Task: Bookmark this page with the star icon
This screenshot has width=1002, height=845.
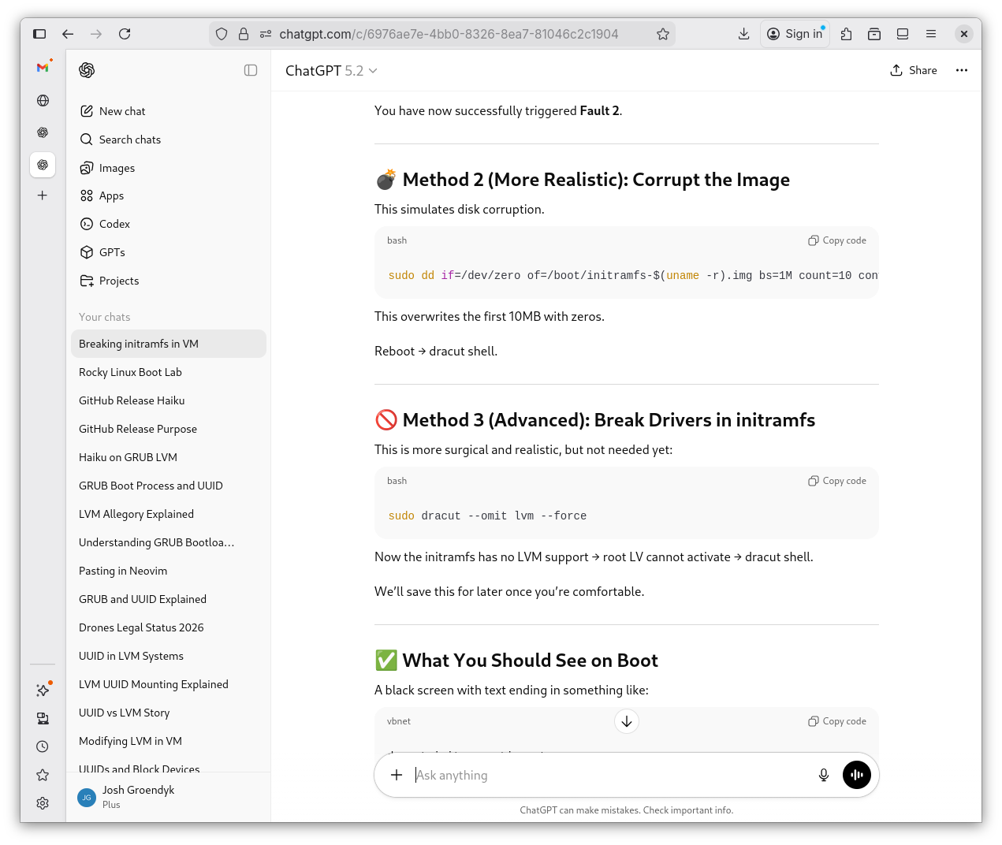Action: (x=662, y=34)
